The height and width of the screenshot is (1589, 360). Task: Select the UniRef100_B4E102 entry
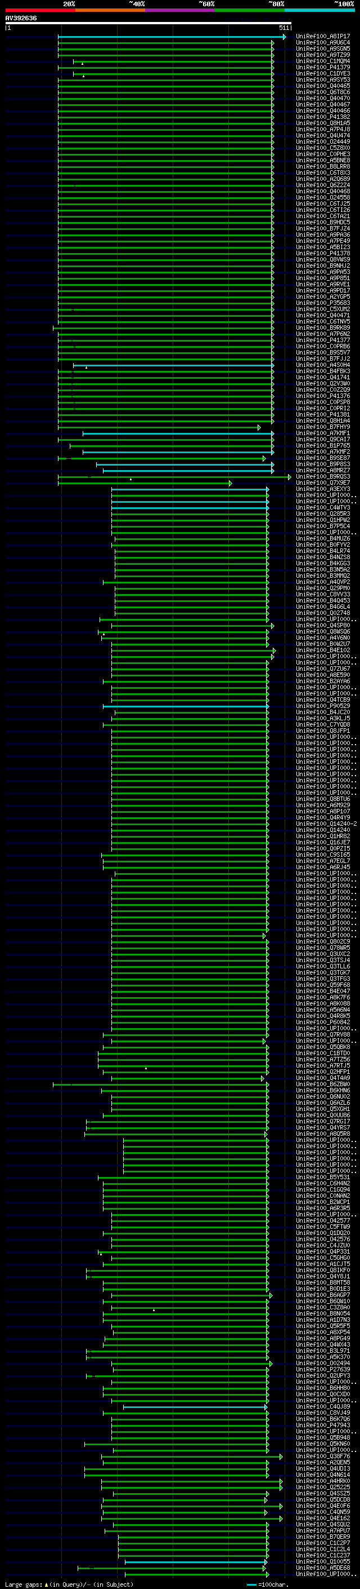322,649
